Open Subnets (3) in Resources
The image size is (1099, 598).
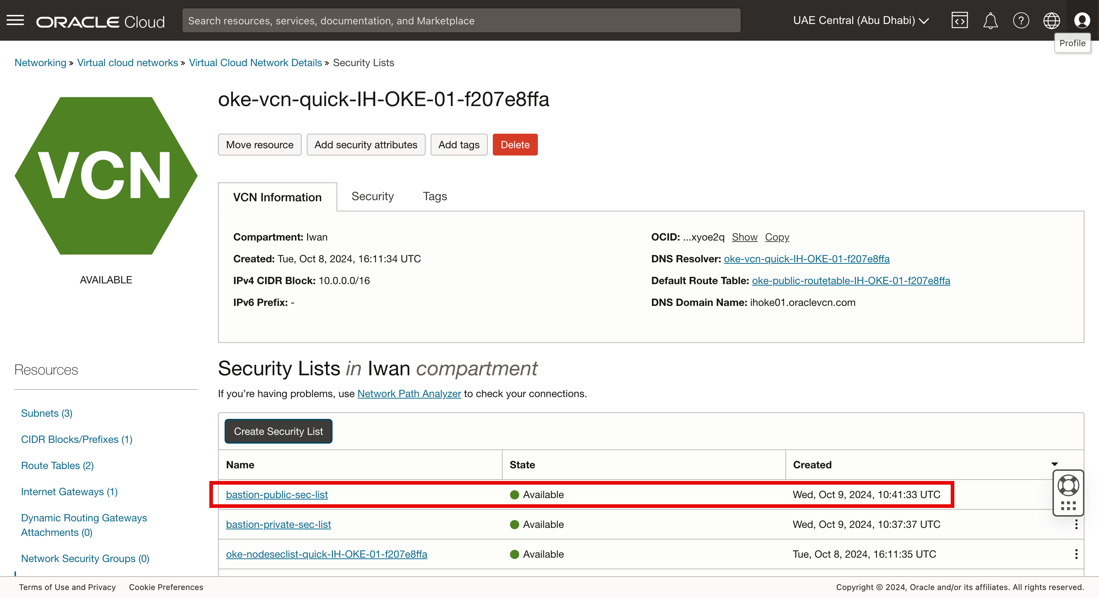(x=47, y=413)
